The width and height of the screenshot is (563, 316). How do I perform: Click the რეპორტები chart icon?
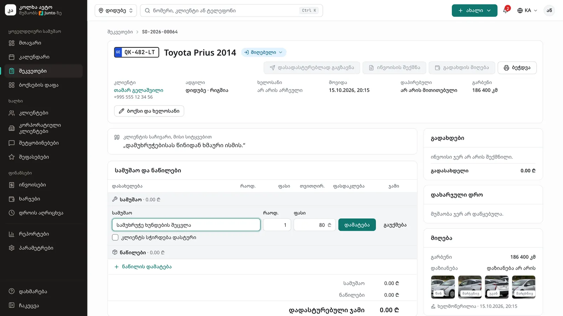(12, 234)
